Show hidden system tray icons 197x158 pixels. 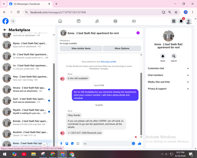coord(162,154)
